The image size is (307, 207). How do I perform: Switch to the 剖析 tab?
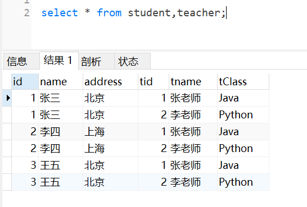[x=96, y=61]
